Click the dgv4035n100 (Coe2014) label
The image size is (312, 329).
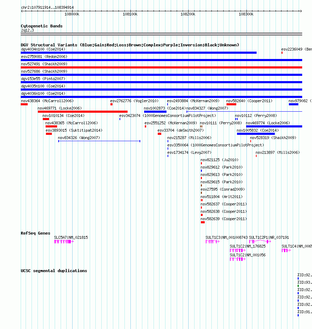coord(43,86)
